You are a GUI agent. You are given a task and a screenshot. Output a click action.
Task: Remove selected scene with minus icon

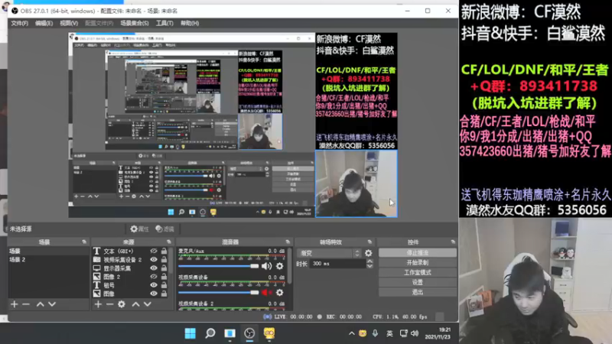pyautogui.click(x=26, y=304)
